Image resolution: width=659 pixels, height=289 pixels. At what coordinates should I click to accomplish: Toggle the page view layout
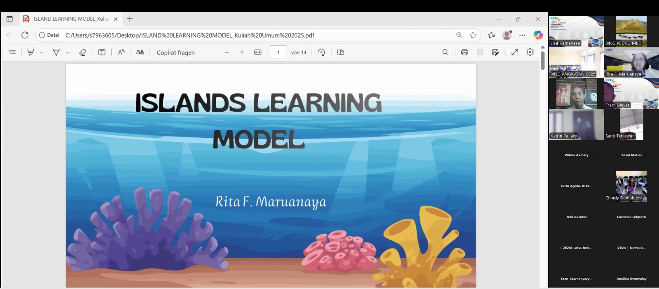341,52
